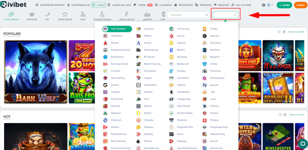Open the Dark Wolf game thumbnail
This screenshot has height=150, width=308.
pos(35,72)
